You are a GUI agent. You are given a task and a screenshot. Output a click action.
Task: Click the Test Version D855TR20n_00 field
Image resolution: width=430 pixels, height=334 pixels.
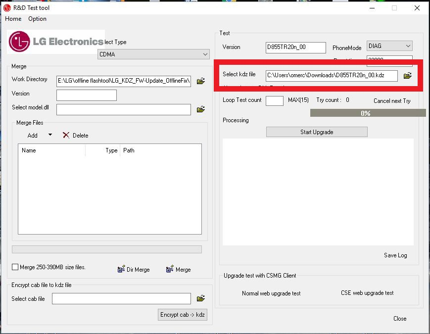[x=295, y=47]
